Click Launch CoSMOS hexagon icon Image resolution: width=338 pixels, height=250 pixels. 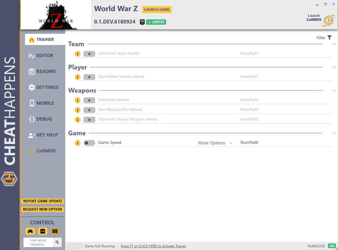click(329, 21)
